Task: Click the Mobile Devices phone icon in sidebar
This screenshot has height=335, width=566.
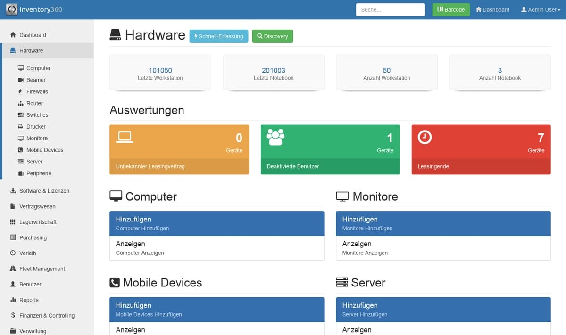Action: click(x=21, y=150)
